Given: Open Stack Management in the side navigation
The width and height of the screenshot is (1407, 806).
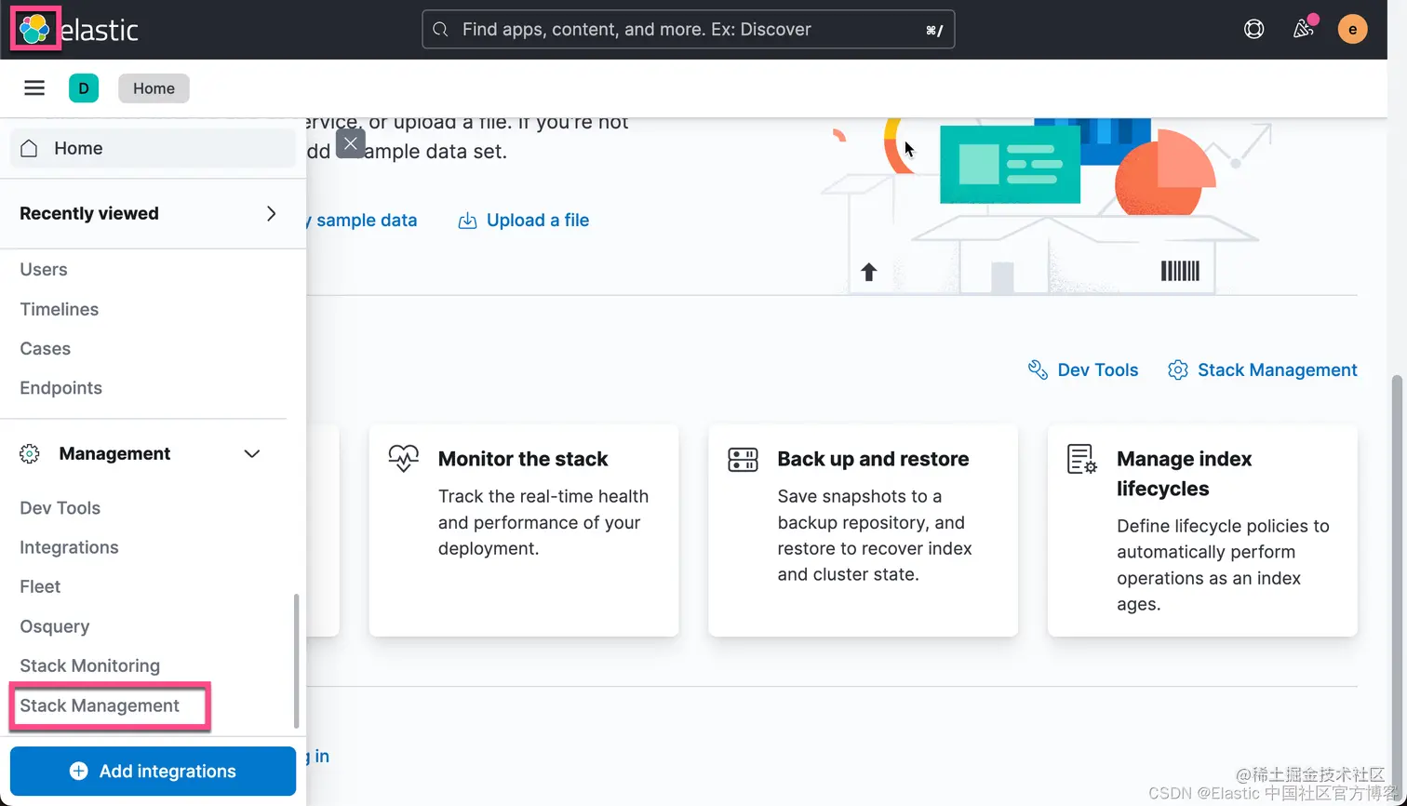Looking at the screenshot, I should point(100,705).
